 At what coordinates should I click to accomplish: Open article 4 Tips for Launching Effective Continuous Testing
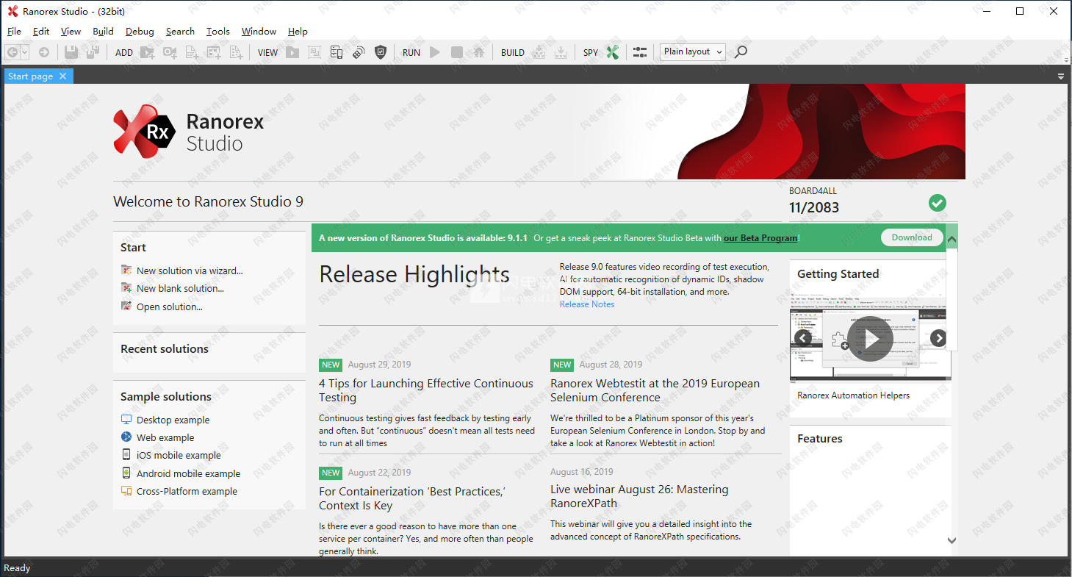[426, 390]
